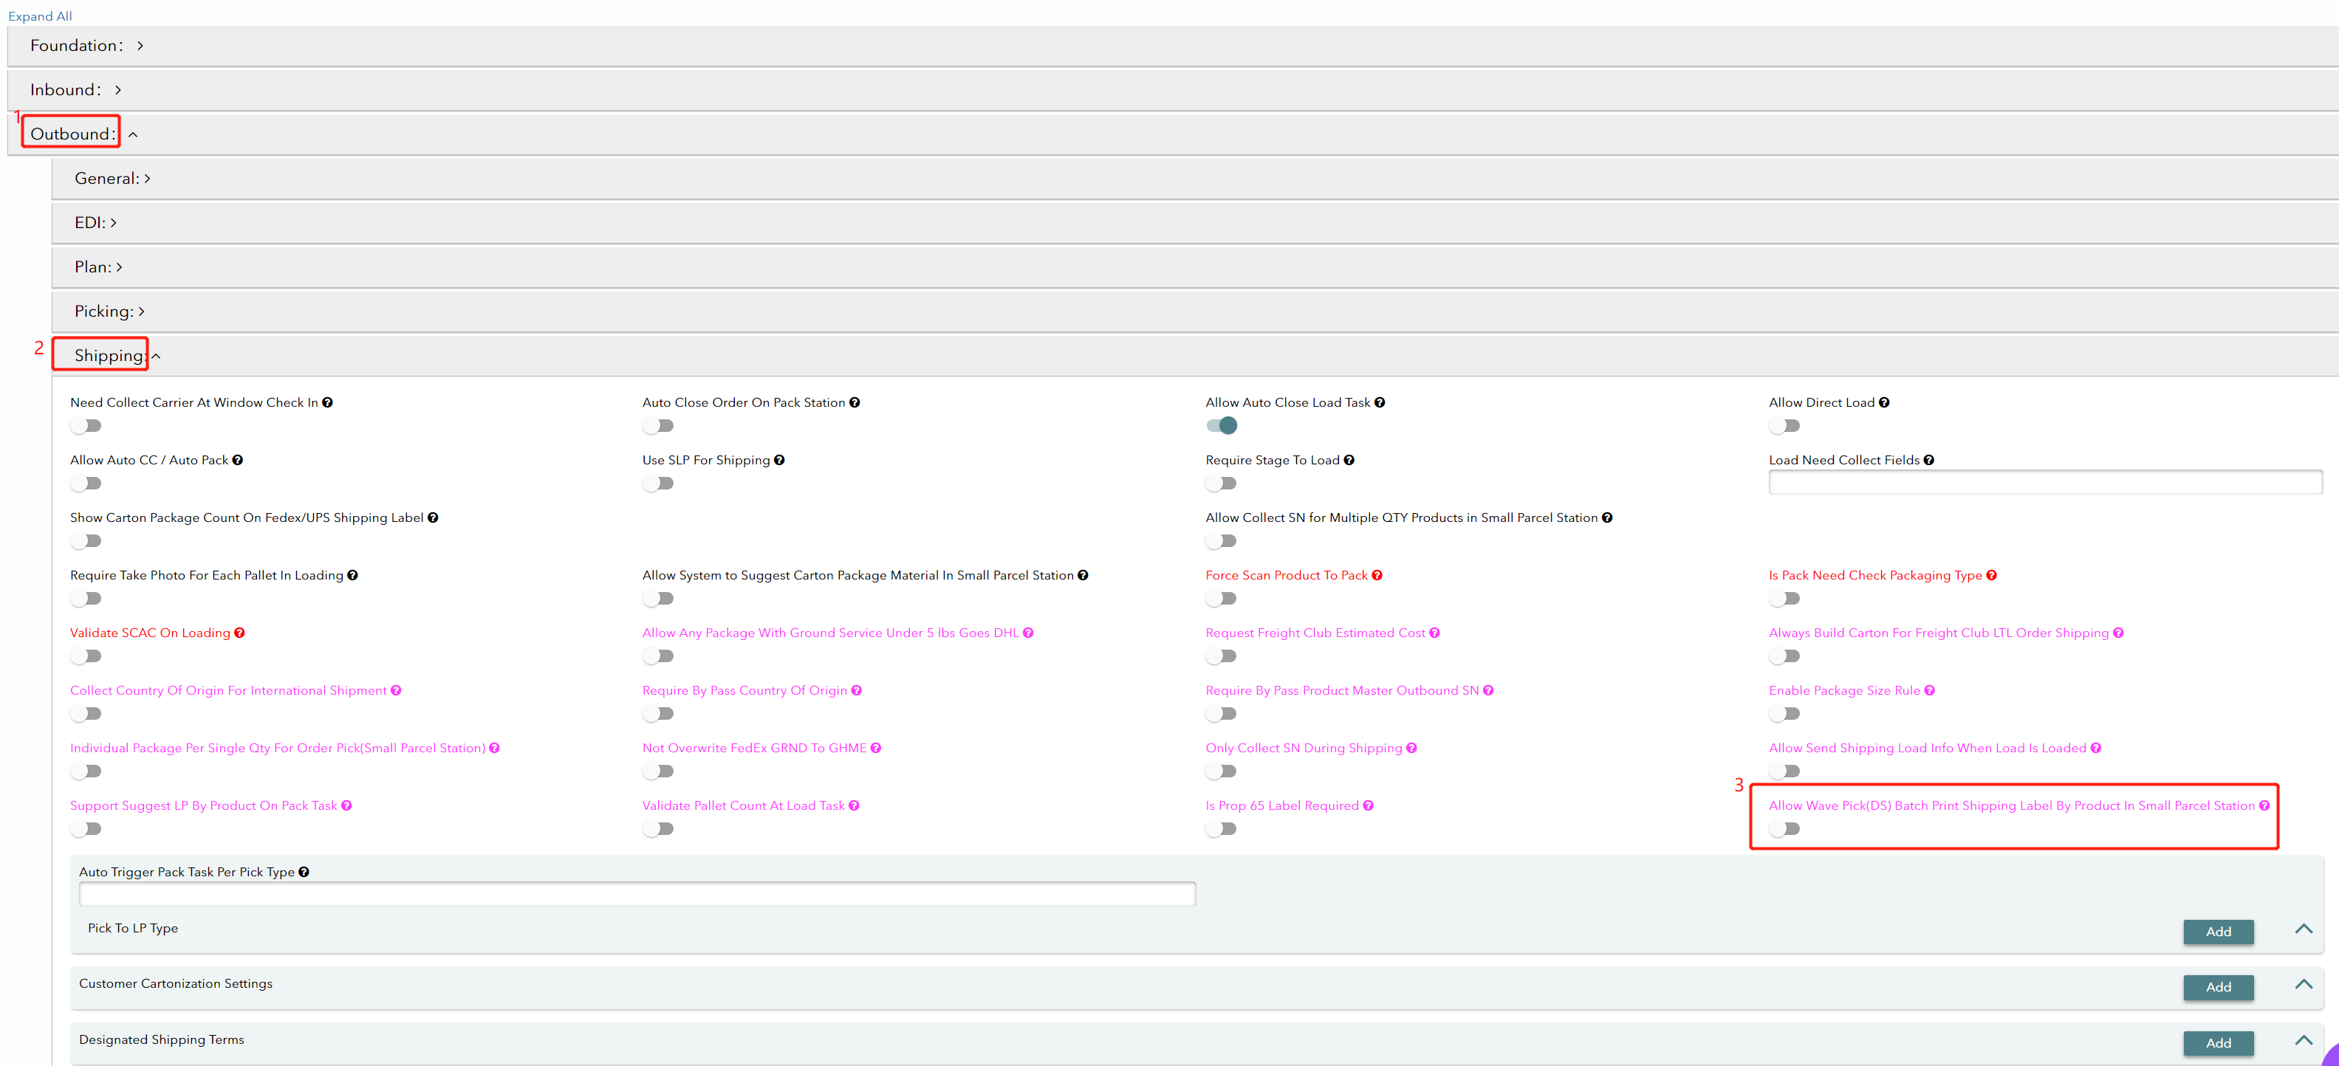Disable the Allow Auto Close Load Task toggle
2339x1066 pixels.
pyautogui.click(x=1222, y=425)
